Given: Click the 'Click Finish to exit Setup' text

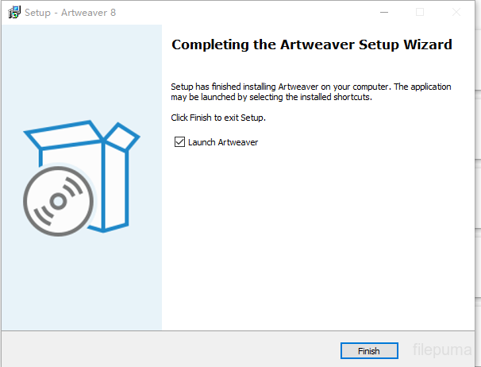Looking at the screenshot, I should tap(218, 118).
